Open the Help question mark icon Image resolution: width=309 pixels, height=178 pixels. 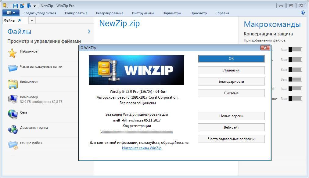(303, 13)
